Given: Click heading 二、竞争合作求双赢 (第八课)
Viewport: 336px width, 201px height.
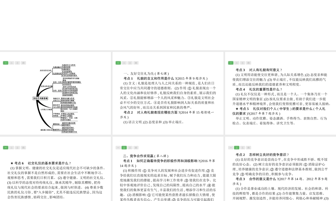Looking at the screenshot, I should pos(146,156).
